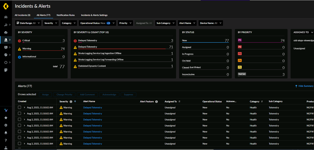Open the Assigned To summary panel dropdown

pyautogui.click(x=312, y=32)
